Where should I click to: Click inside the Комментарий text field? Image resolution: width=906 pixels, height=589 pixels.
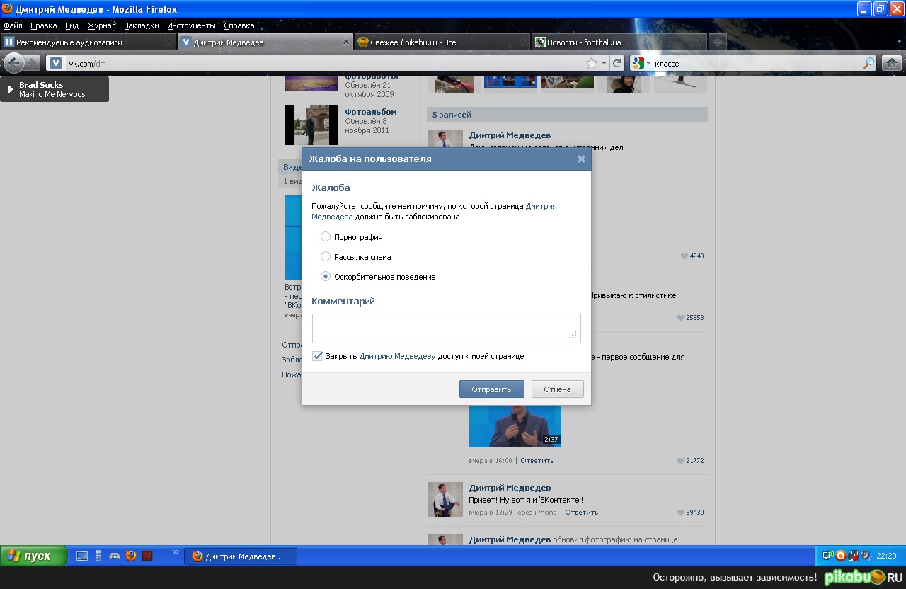tap(446, 328)
